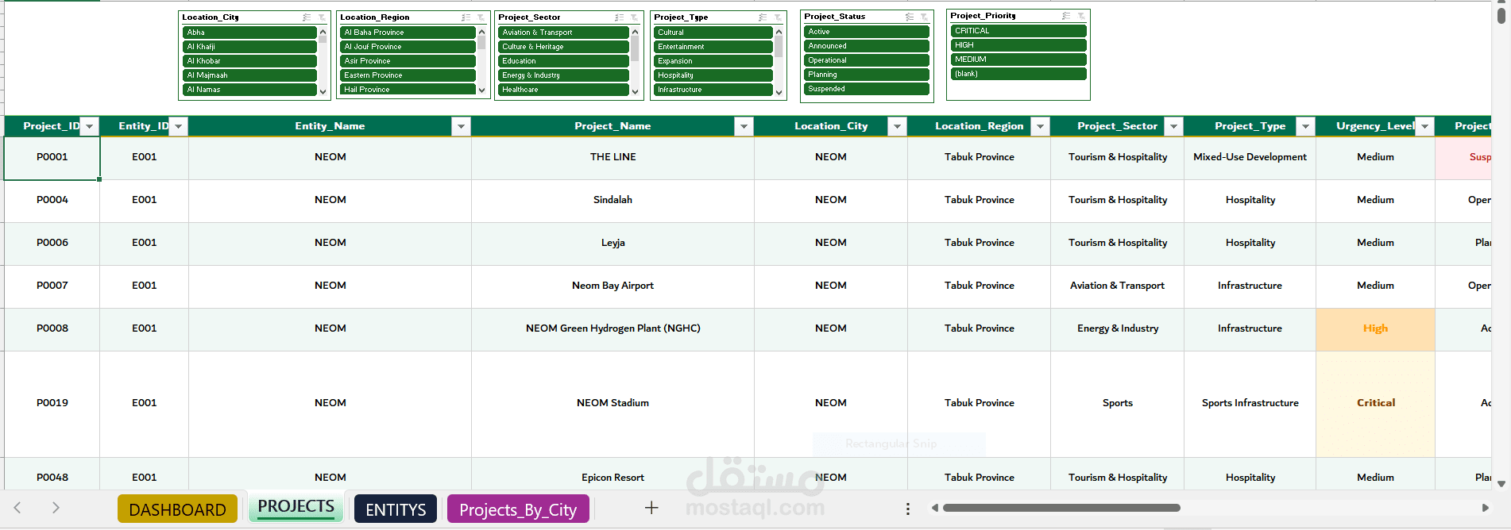Screen dimensions: 1511x530
Task: Click the Project_Sector slicer down arrow
Action: tap(635, 91)
